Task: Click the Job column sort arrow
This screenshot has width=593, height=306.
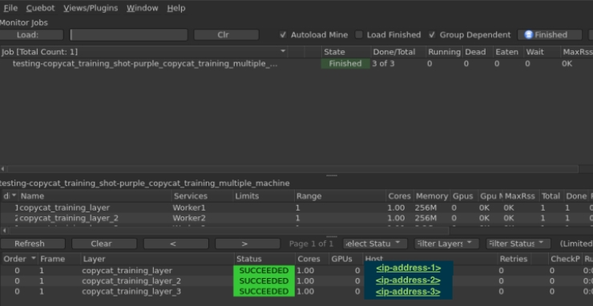Action: pyautogui.click(x=283, y=51)
